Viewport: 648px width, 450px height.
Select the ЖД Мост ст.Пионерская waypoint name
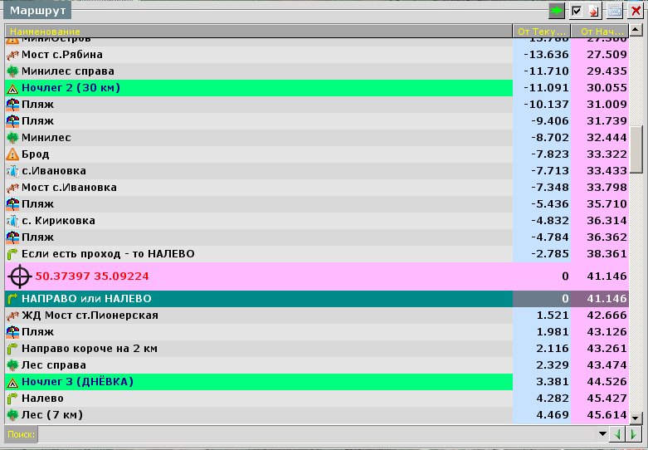[90, 315]
